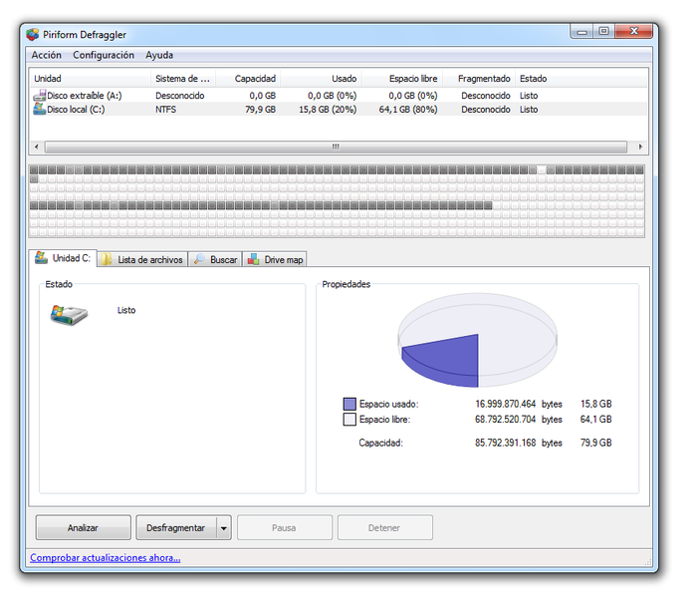697x608 pixels.
Task: Click the drive icon in Estado panel
Action: click(69, 315)
